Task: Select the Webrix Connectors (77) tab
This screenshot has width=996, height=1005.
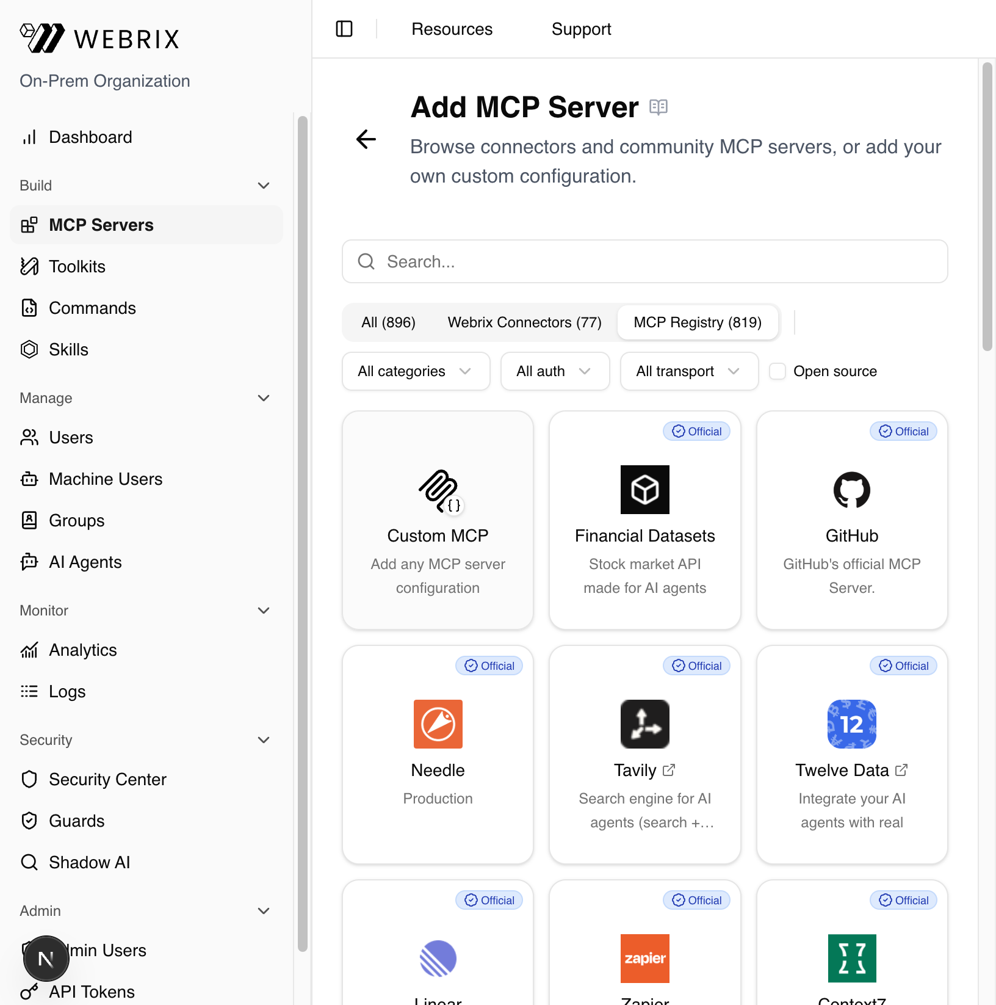Action: (525, 322)
